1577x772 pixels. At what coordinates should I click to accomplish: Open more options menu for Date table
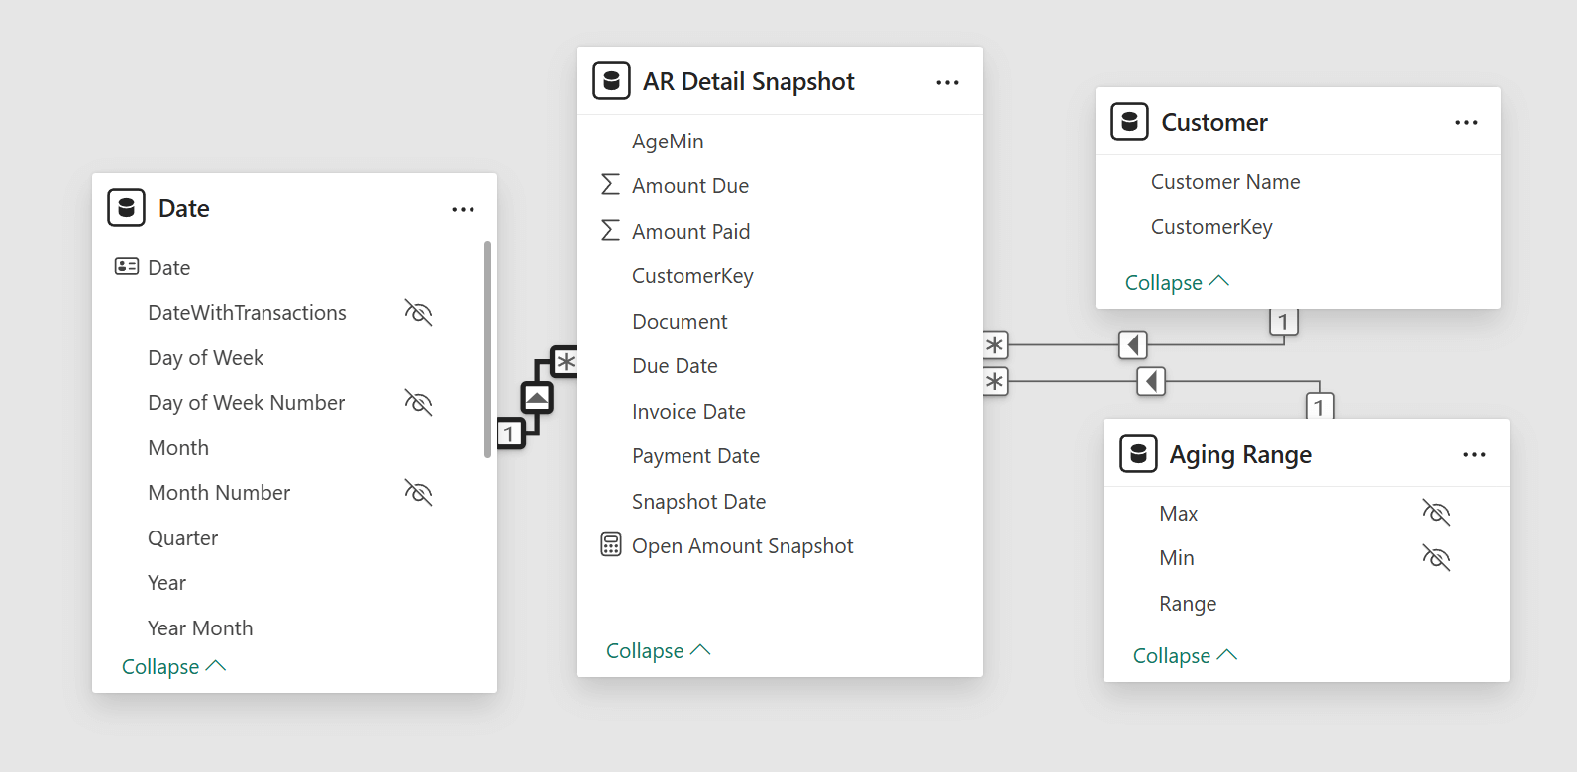(x=463, y=209)
